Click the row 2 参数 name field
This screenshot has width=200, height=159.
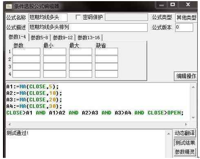pyautogui.click(x=26, y=59)
